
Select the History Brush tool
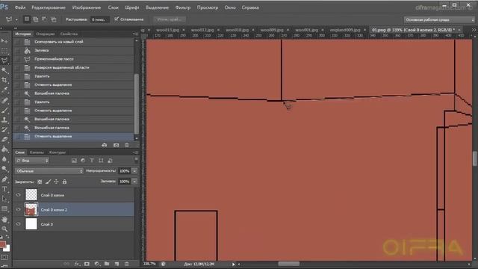pyautogui.click(x=4, y=129)
